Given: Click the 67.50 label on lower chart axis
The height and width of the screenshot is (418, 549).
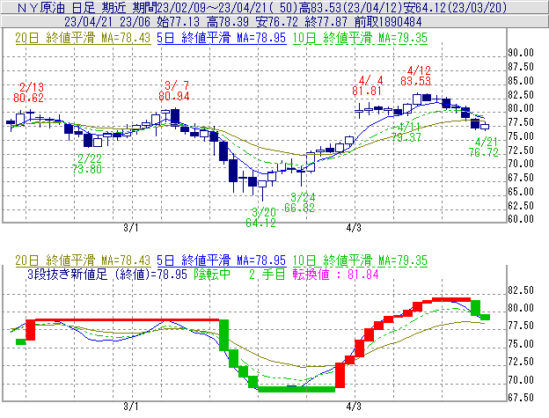Looking at the screenshot, I should (x=521, y=398).
